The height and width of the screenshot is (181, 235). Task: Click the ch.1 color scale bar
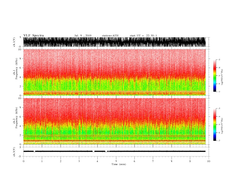click(215, 75)
